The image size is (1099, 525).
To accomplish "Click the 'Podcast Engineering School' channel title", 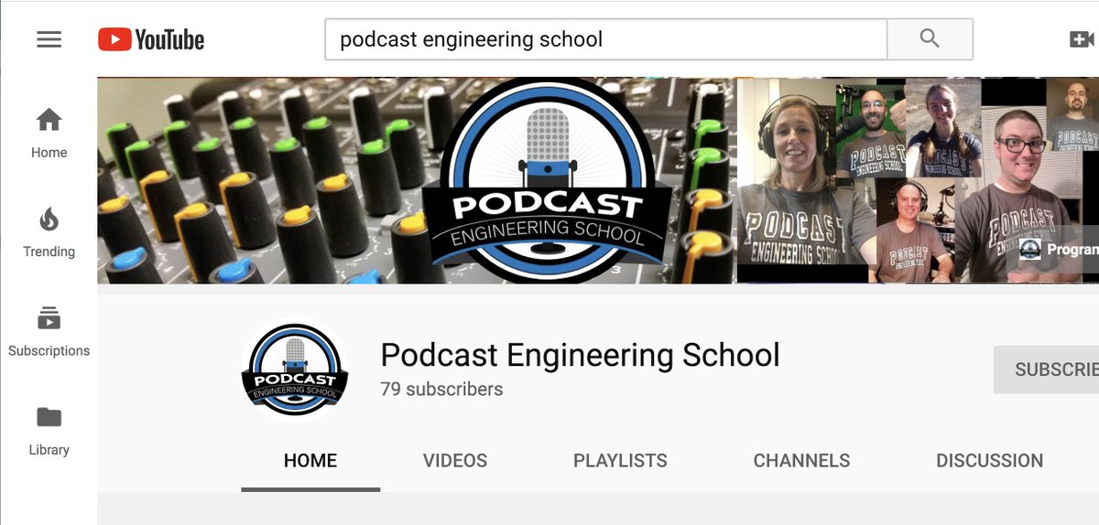I will (x=580, y=355).
